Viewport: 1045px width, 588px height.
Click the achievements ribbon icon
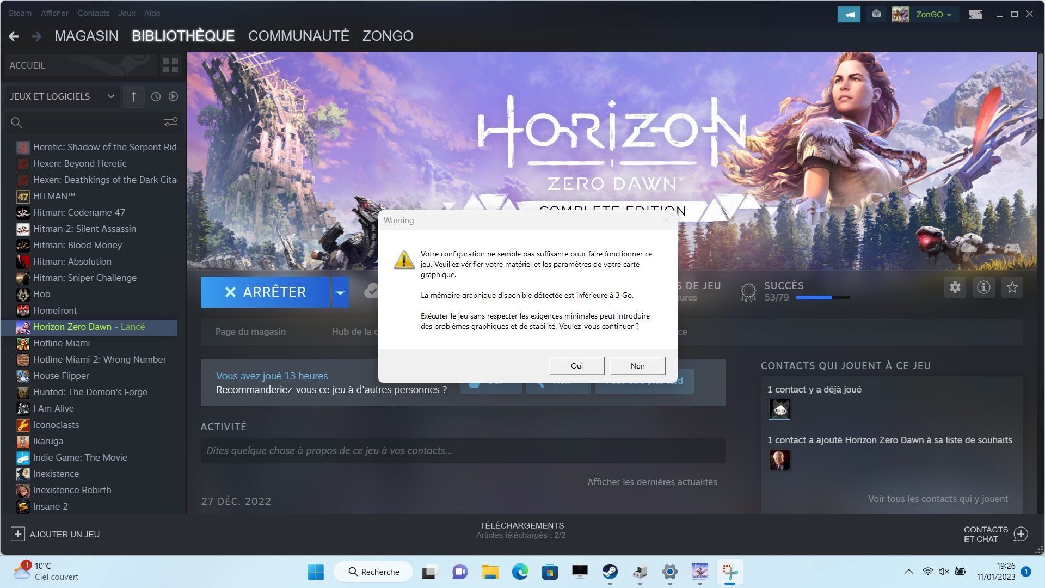749,292
